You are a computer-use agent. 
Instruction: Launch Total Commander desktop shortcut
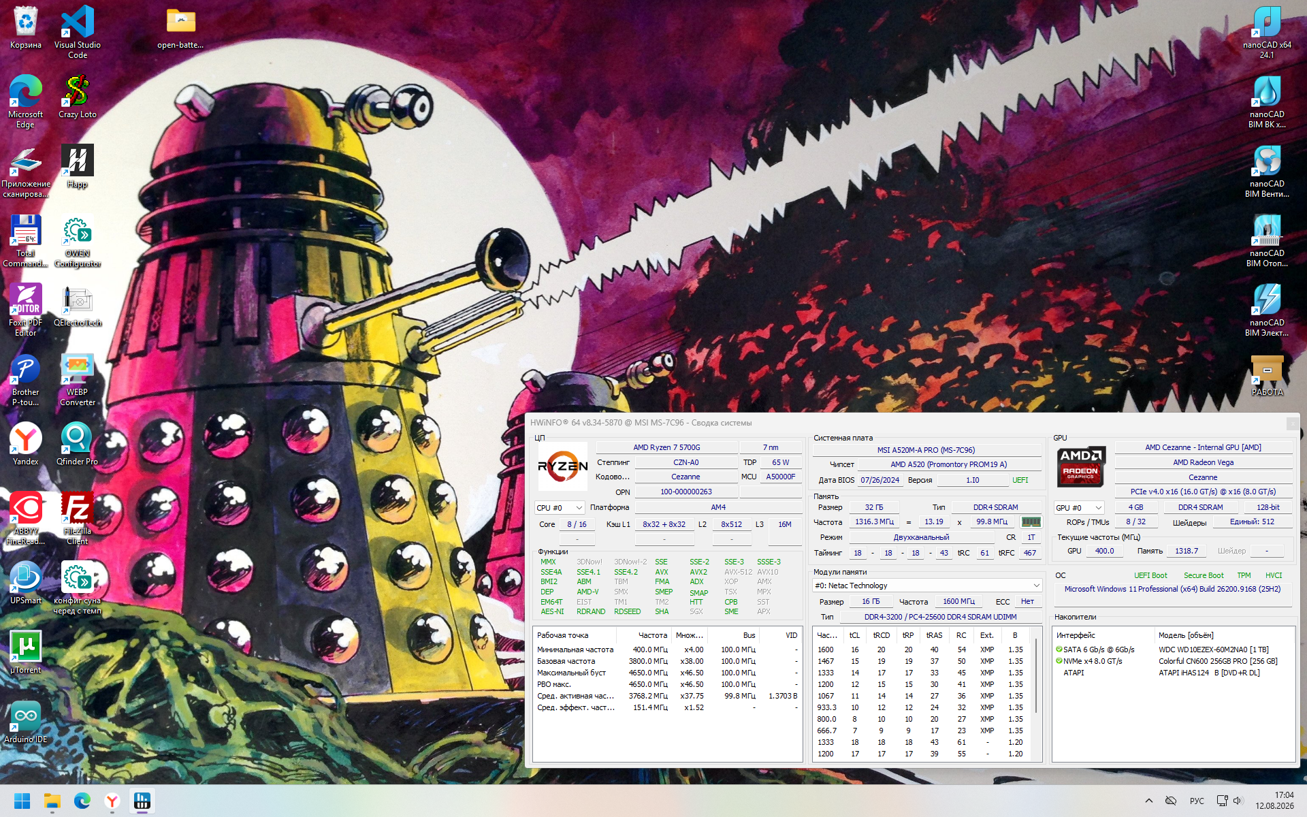pos(26,240)
